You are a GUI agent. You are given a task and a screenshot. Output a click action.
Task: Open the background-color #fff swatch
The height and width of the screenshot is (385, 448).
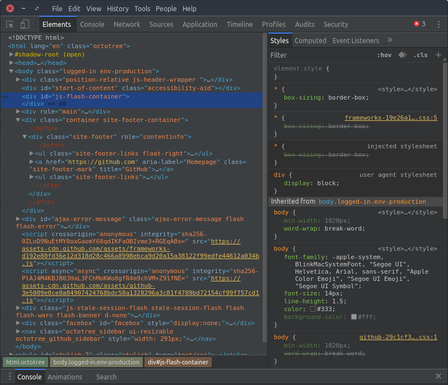tap(354, 317)
